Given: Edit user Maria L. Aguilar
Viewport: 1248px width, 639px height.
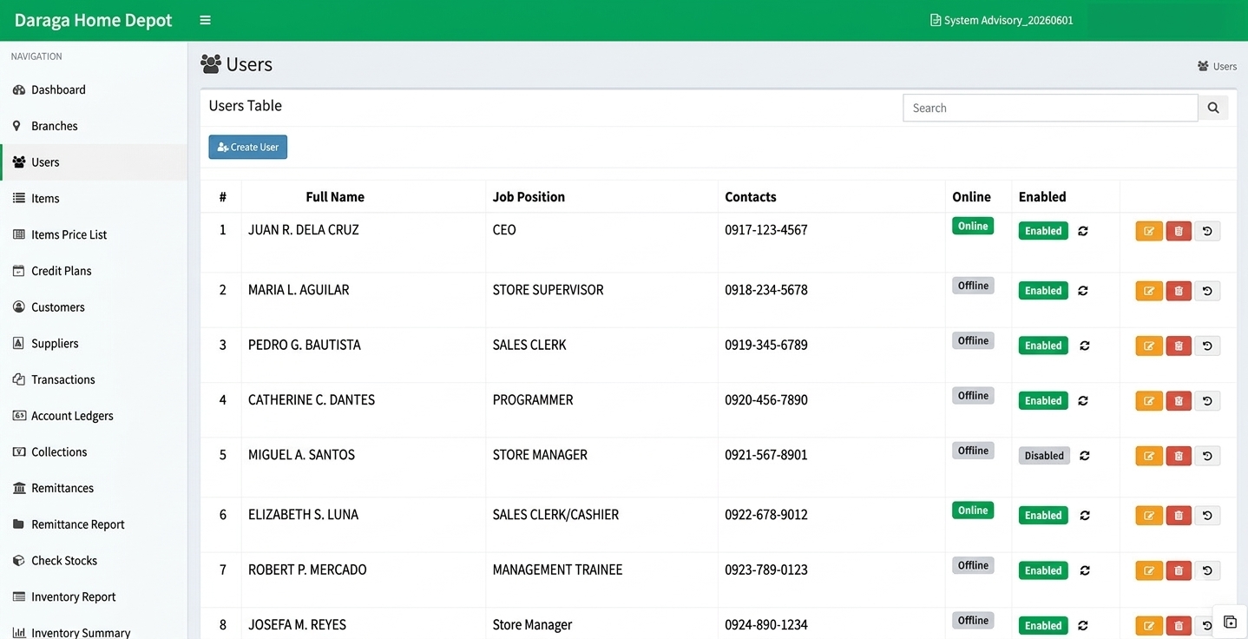Looking at the screenshot, I should (1149, 291).
